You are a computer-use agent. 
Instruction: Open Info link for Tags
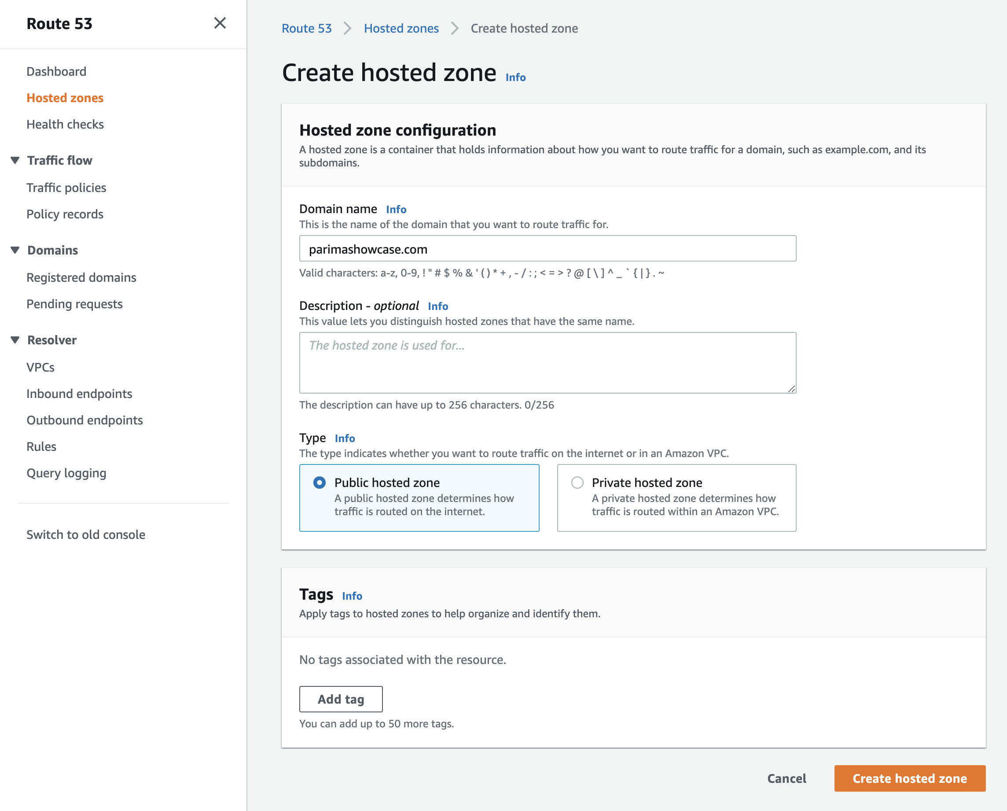point(352,596)
